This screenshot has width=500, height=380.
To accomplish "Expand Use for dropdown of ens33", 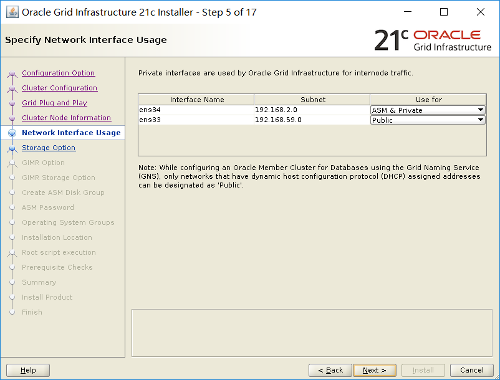I will coord(428,120).
